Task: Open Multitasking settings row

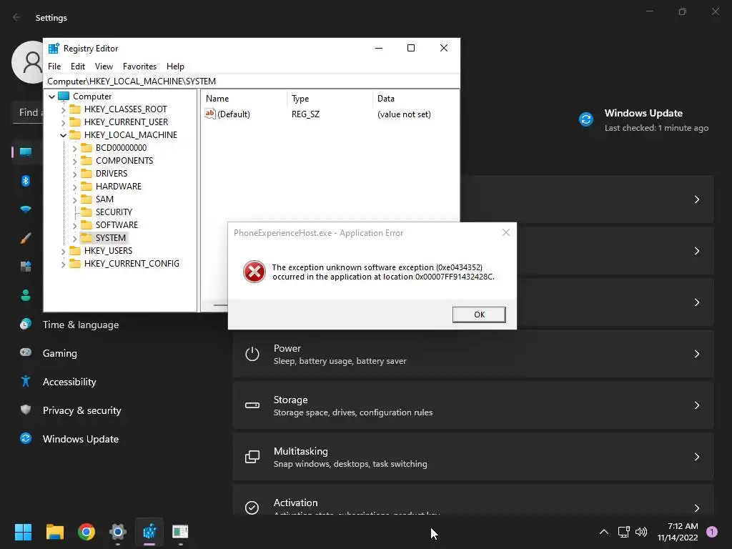Action: coord(473,457)
